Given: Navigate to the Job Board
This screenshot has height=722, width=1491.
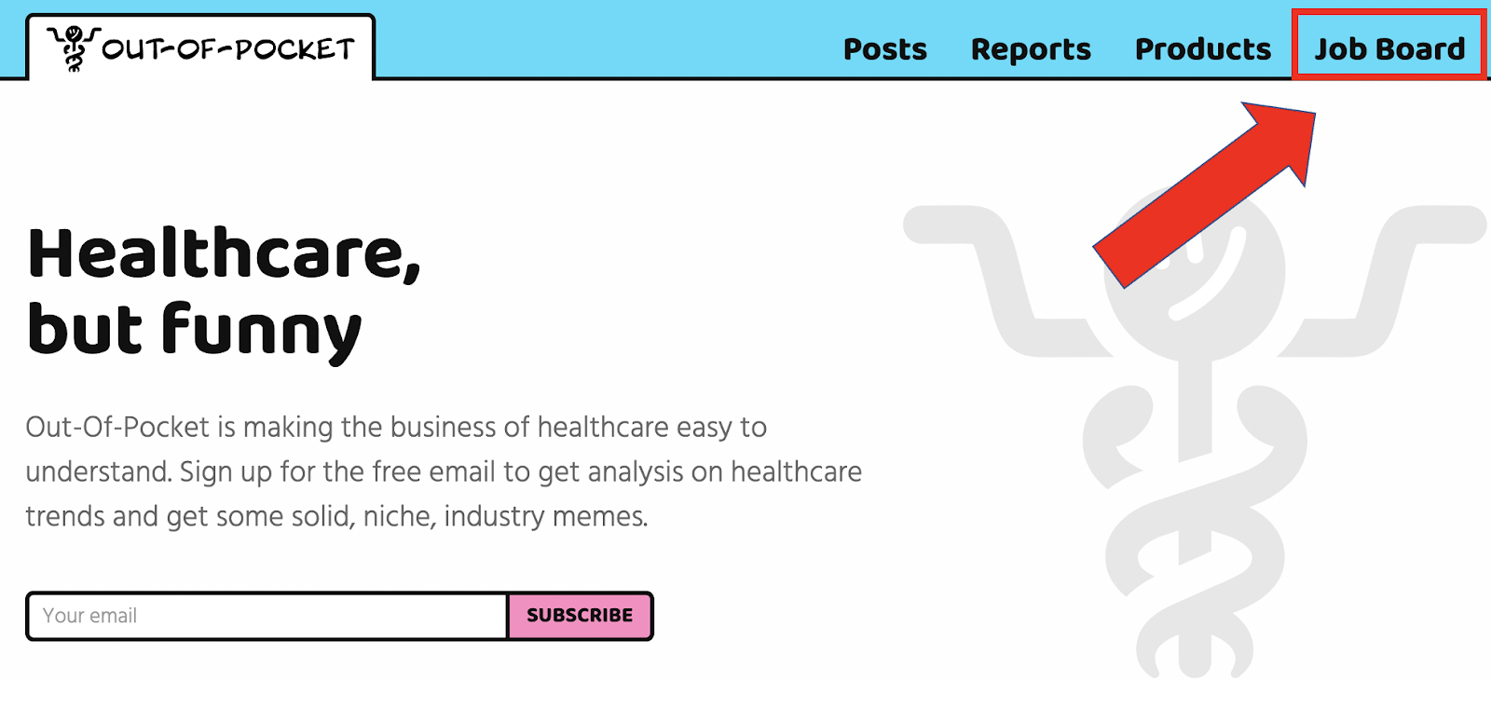Looking at the screenshot, I should (x=1389, y=48).
